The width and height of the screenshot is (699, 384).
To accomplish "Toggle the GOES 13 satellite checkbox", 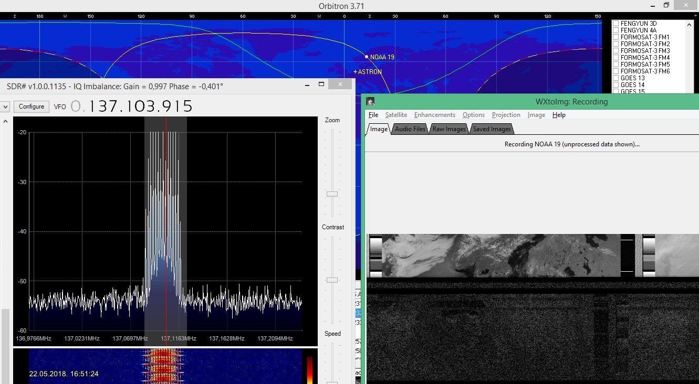I will (x=616, y=78).
